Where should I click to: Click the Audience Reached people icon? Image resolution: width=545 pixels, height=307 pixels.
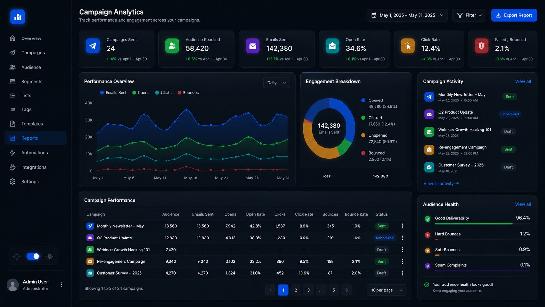[172, 46]
